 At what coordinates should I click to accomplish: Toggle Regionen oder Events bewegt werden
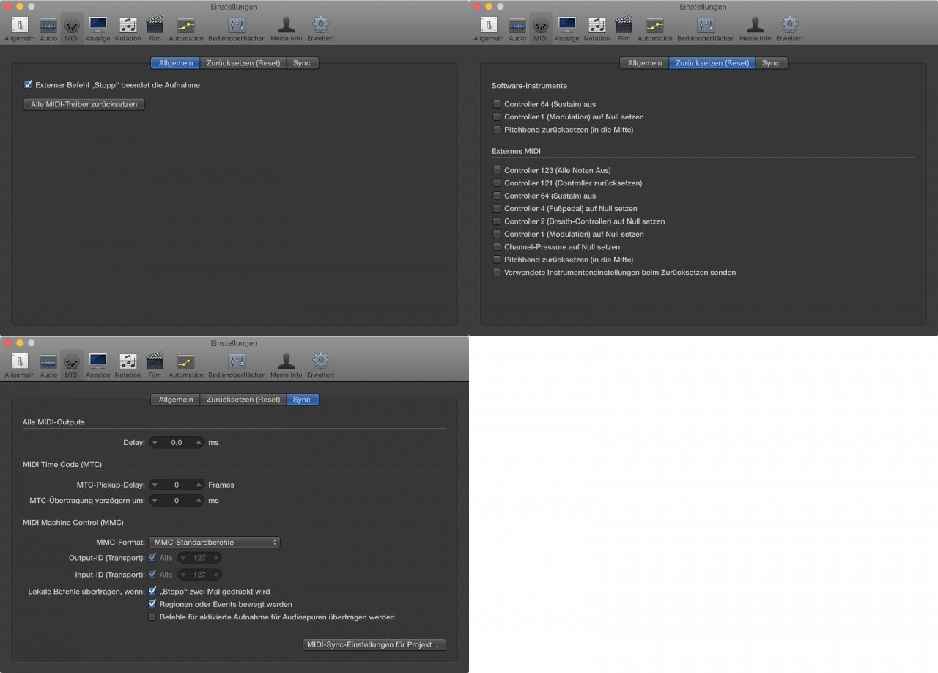pos(152,604)
